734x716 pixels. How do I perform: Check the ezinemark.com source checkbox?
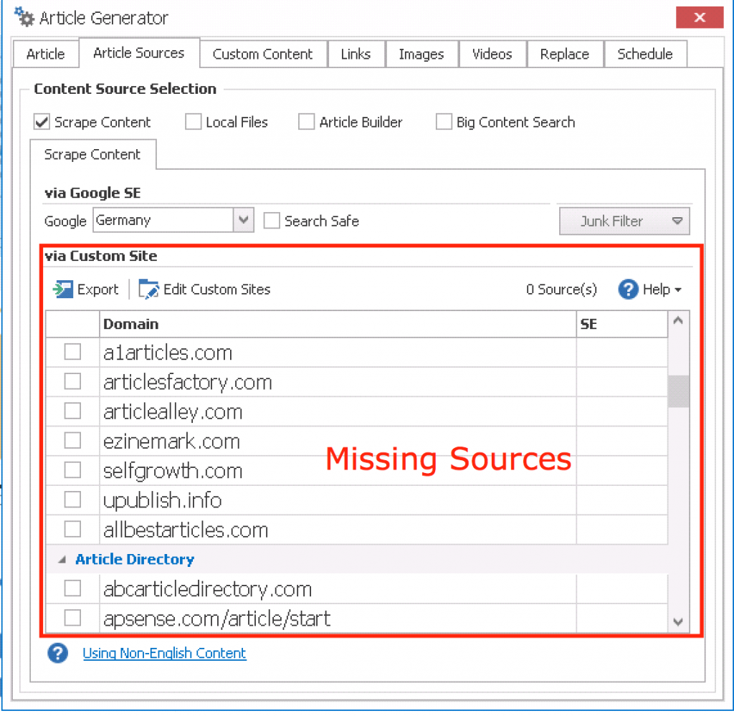click(72, 440)
